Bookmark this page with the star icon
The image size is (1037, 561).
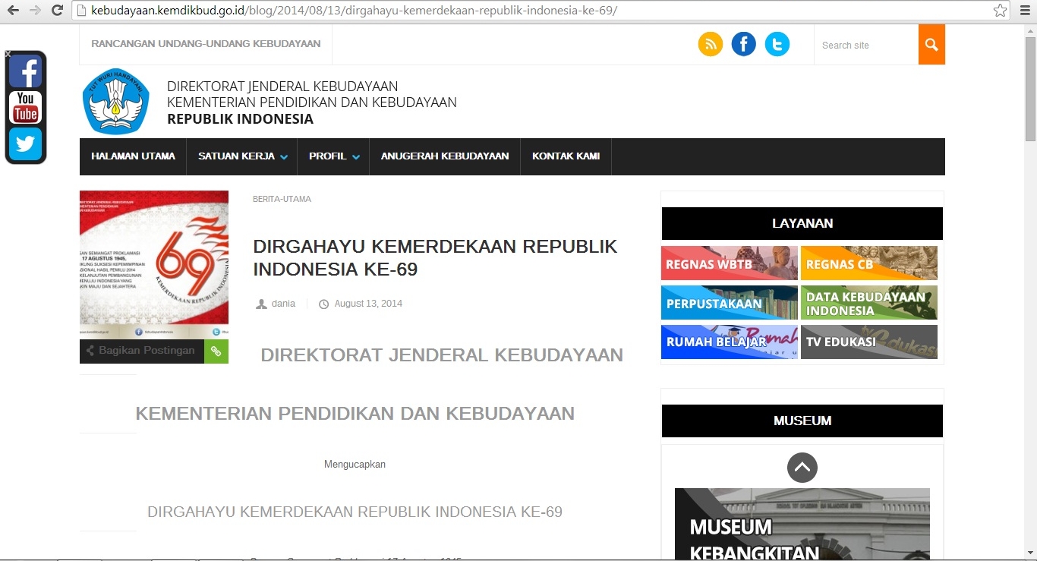[x=1000, y=11]
